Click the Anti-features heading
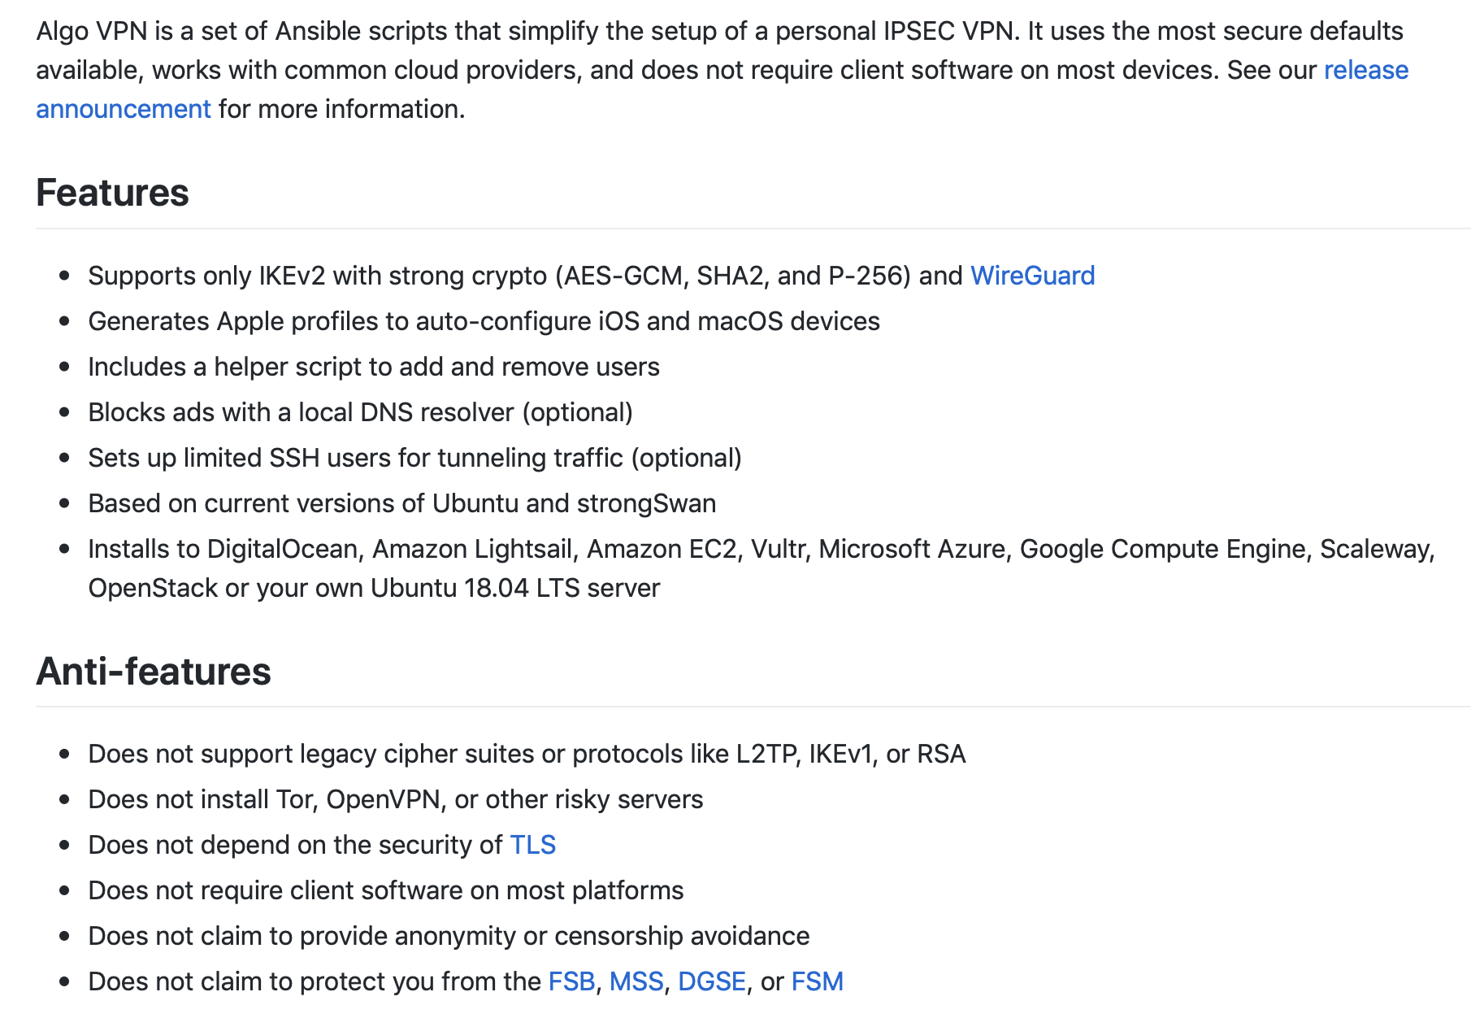1471x1018 pixels. click(x=154, y=671)
